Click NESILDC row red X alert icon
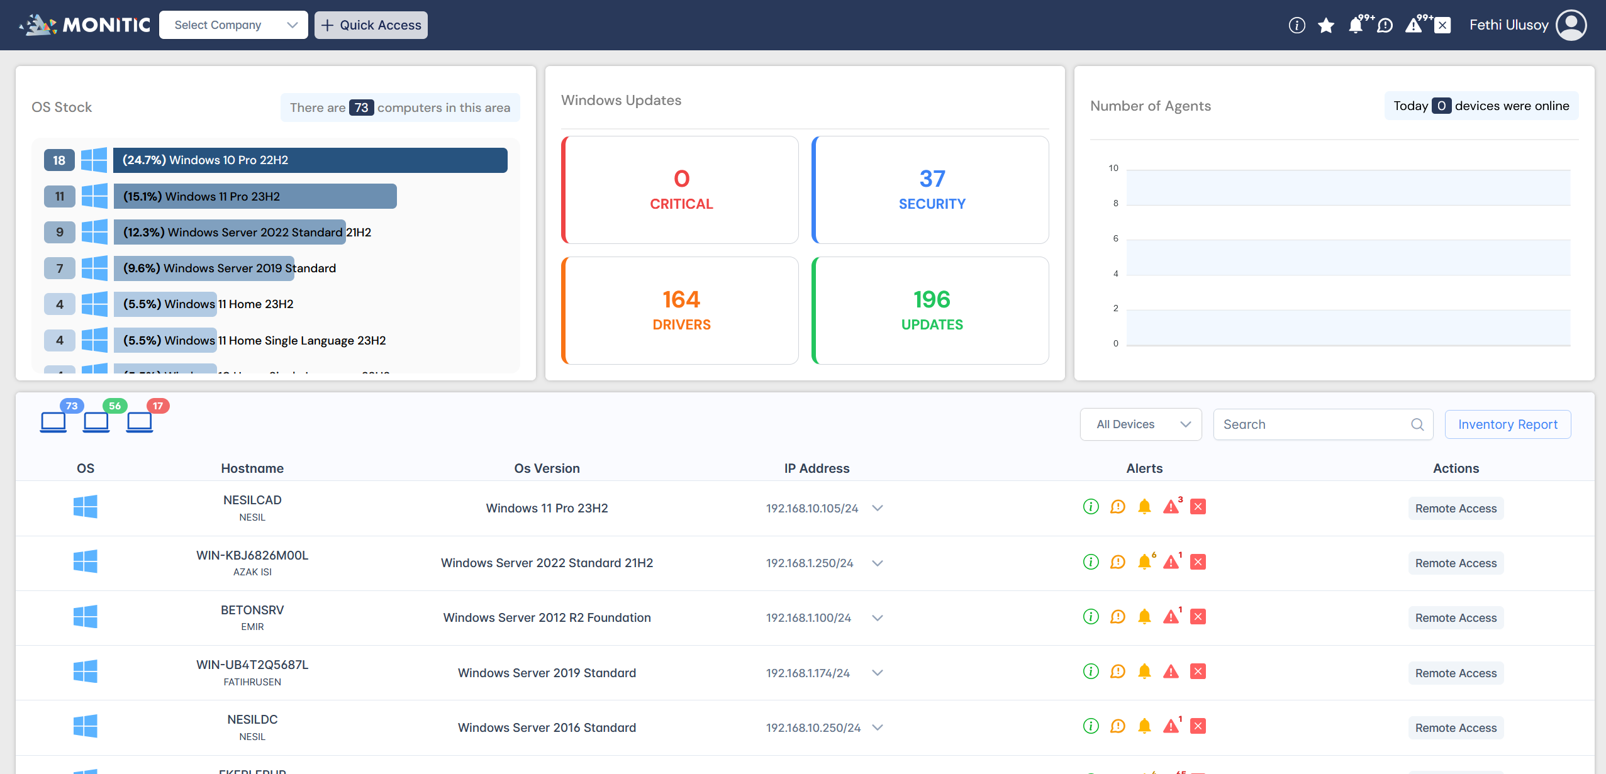This screenshot has height=774, width=1606. coord(1198,726)
